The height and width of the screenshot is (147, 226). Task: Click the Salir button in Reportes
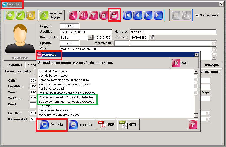click(184, 63)
